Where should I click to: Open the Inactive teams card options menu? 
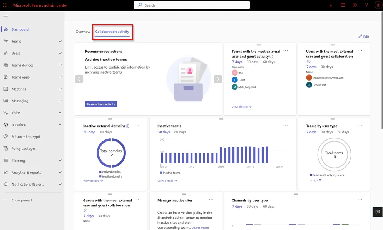click(285, 125)
